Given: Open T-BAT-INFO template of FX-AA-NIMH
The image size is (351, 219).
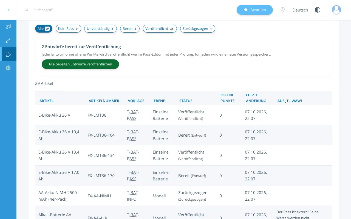Looking at the screenshot, I should coord(133,196).
